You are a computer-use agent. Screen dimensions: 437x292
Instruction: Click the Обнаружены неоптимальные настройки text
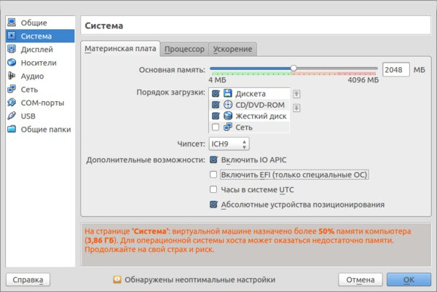(200, 280)
